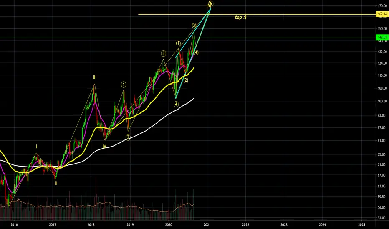Screen dimensions: 389x229
Task: Select the circled 2 wave label
Action: [x=128, y=137]
